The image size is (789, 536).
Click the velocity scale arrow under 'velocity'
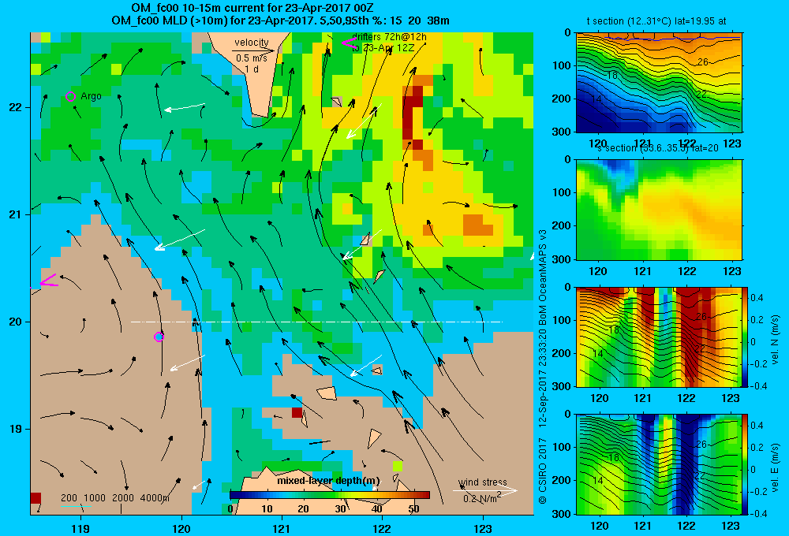click(x=253, y=50)
